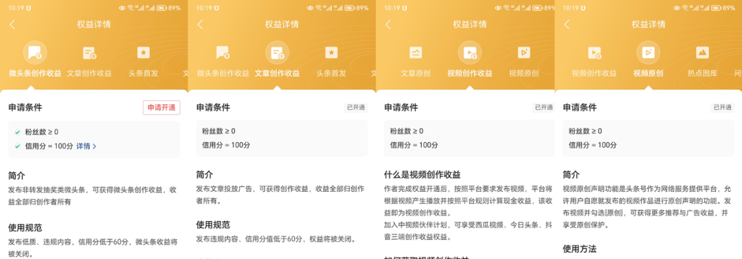Tap back arrow on screen showing 申请开通
This screenshot has width=742, height=259.
(12, 25)
